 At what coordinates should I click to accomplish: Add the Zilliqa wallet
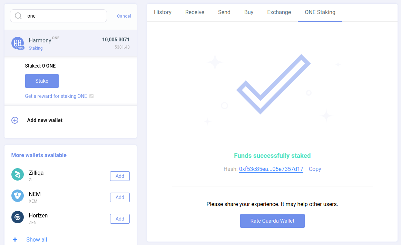(120, 176)
